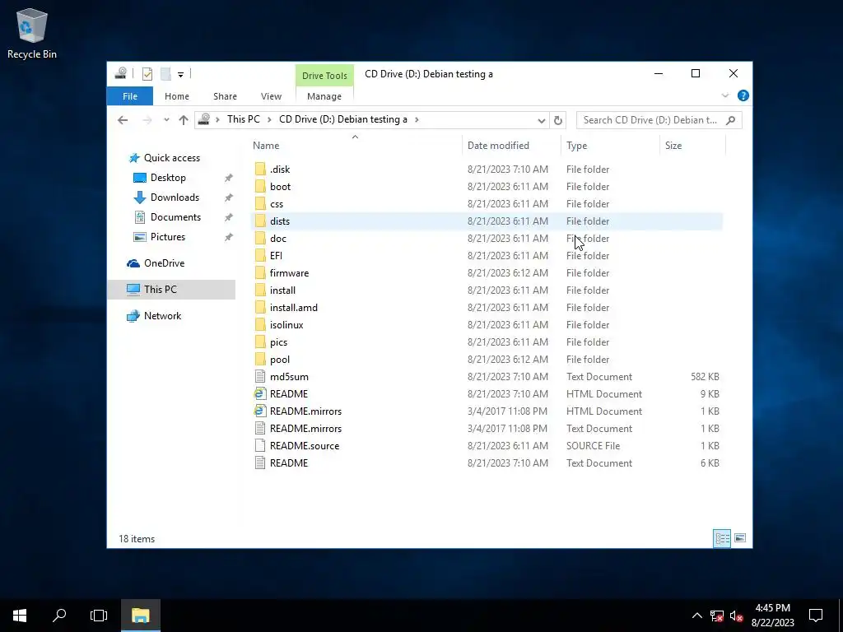
Task: Open Task View on the taskbar
Action: [x=99, y=616]
